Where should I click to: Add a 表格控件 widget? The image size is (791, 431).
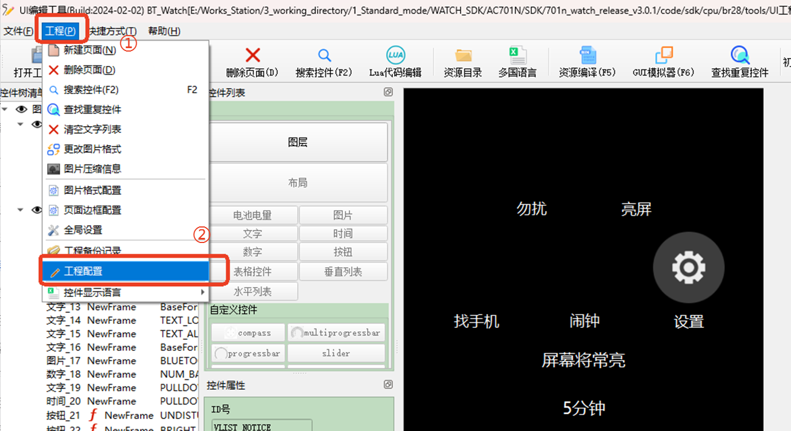tap(252, 272)
